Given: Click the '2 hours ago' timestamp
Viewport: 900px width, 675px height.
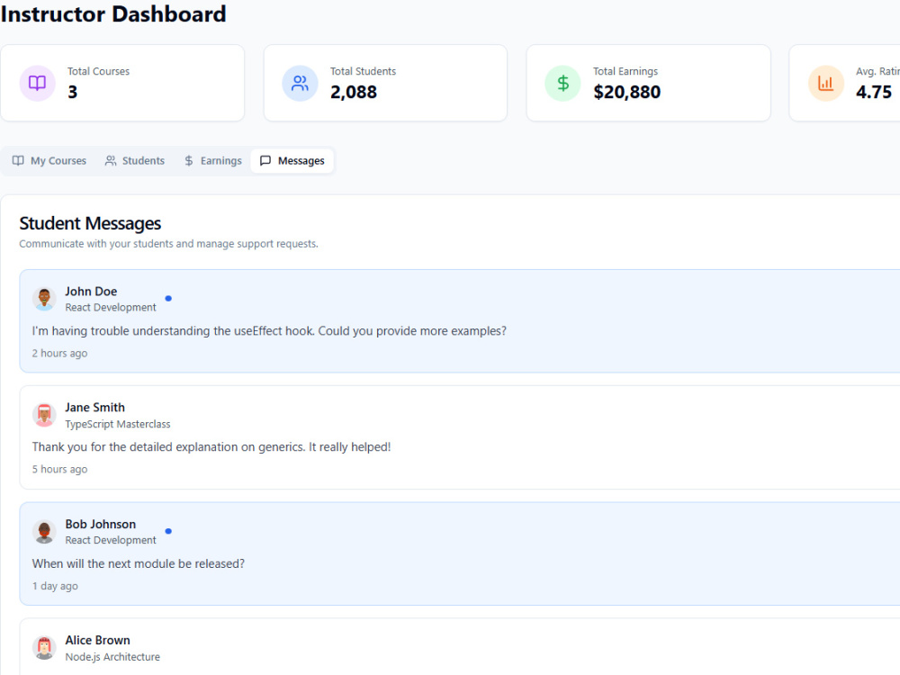Looking at the screenshot, I should 59,354.
